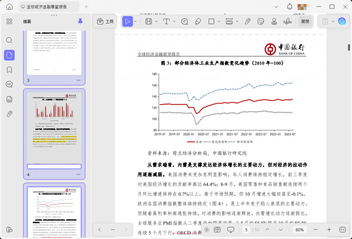Image resolution: width=352 pixels, height=239 pixels.
Task: Open the UPDF AI assistant icon
Action: pyautogui.click(x=342, y=22)
